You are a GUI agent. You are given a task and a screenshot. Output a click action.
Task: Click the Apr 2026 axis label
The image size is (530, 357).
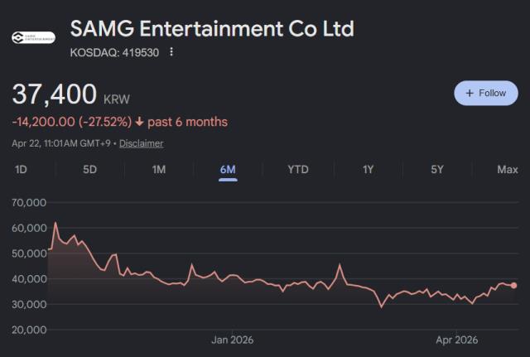tap(457, 339)
